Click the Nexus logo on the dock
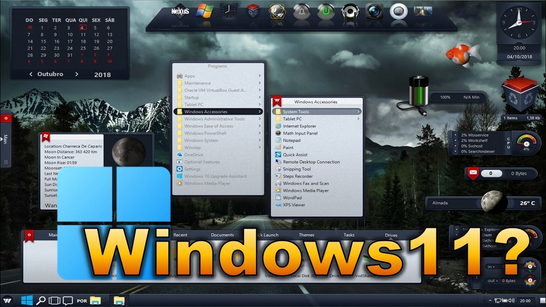Viewport: 546px width, 307px height. pos(180,11)
